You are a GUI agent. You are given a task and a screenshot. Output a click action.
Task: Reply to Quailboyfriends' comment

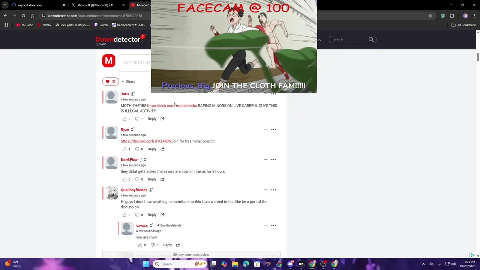tap(152, 215)
